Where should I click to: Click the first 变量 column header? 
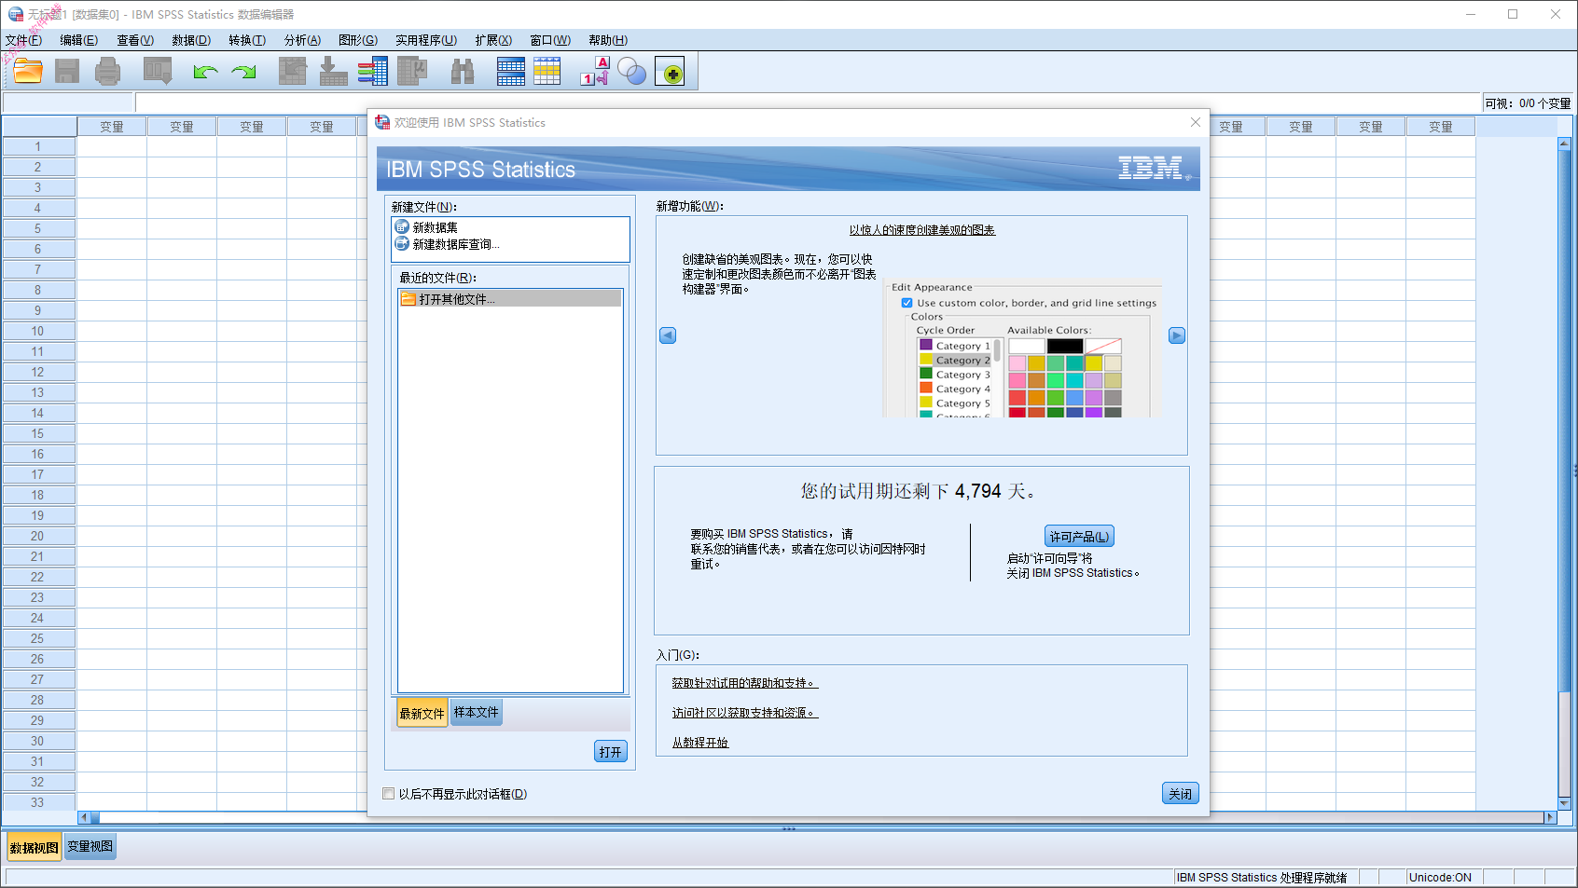(112, 127)
